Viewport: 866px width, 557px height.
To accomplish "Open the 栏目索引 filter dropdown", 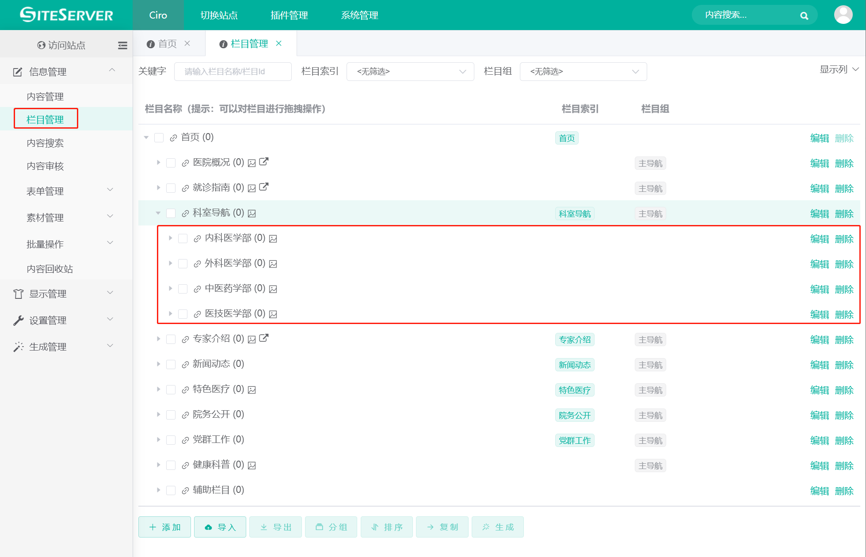I will [410, 72].
